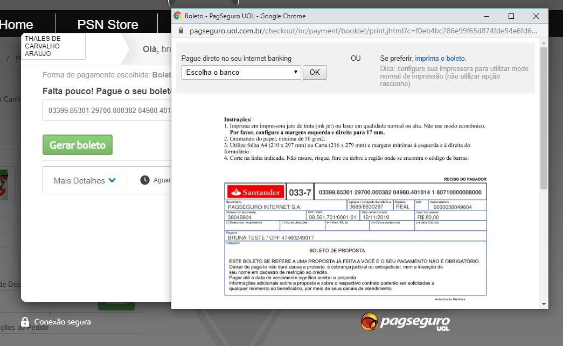Click the PagSeguro UOL logo
Screen dimensions: 563x346
[405, 322]
